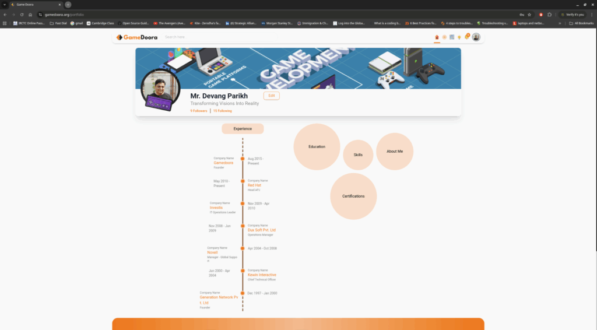Open the Chrome three-dot menu
This screenshot has width=597, height=330.
click(592, 15)
